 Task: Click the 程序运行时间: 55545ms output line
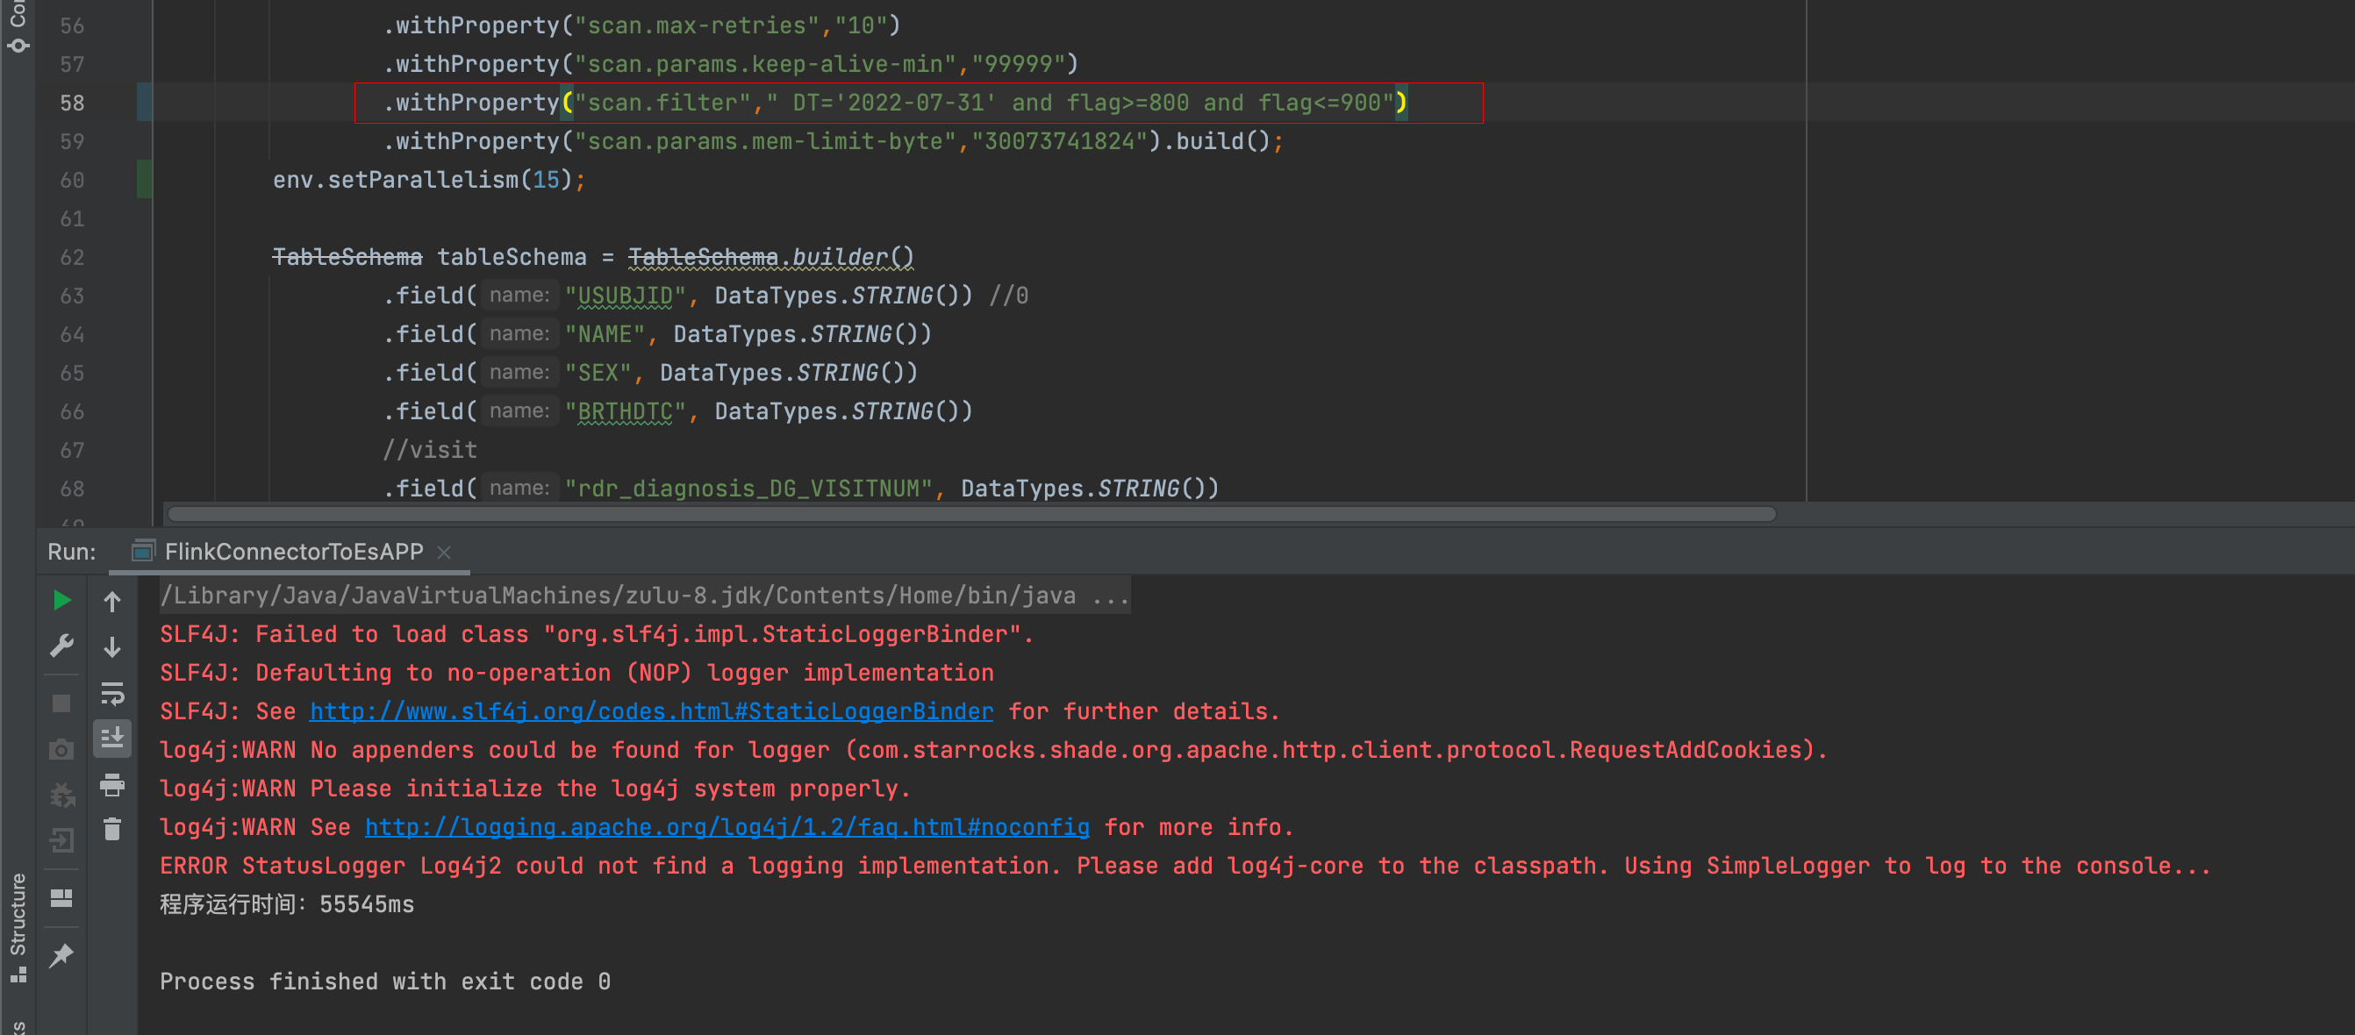coord(287,904)
